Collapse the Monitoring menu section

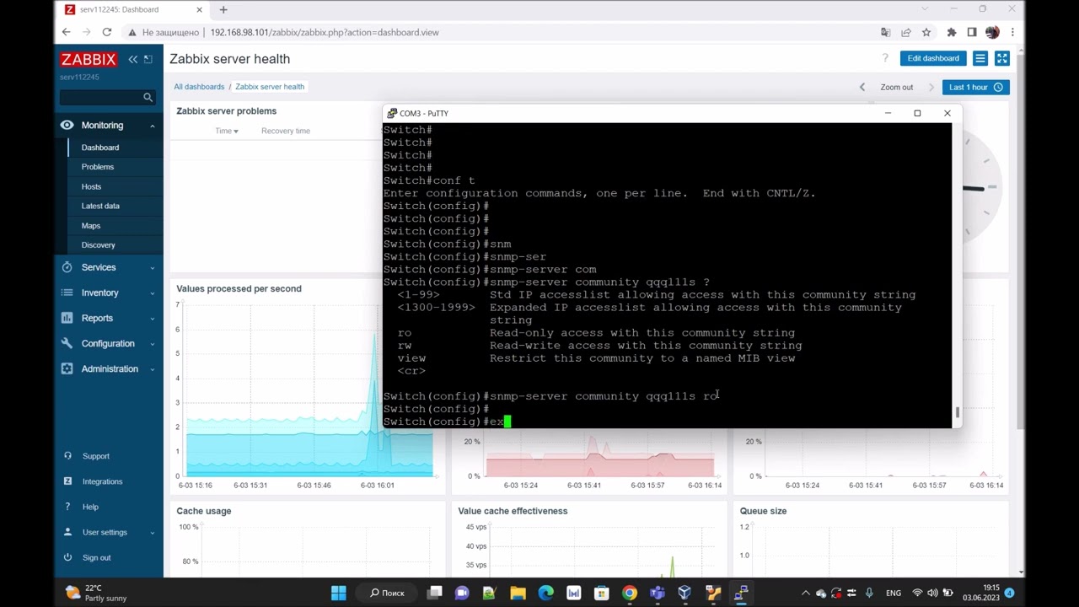(109, 125)
